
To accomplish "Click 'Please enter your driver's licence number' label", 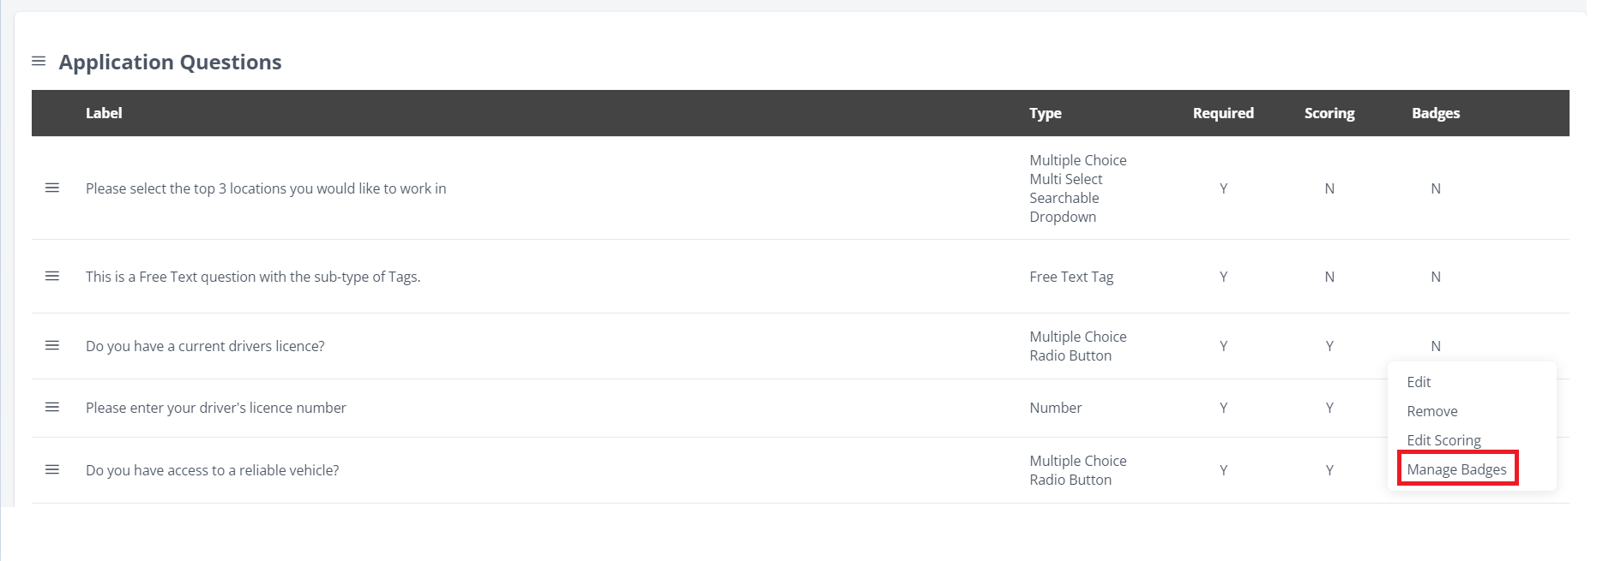I will coord(216,408).
